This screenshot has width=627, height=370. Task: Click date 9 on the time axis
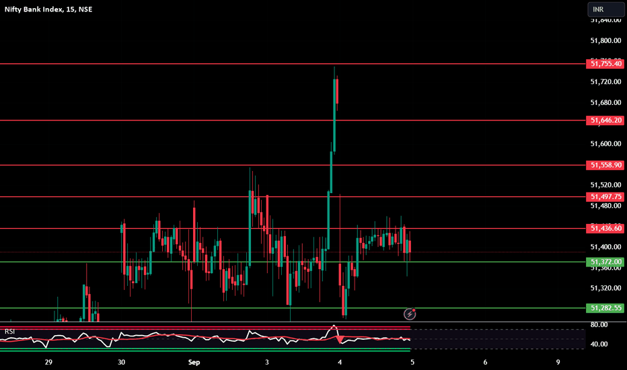click(558, 363)
